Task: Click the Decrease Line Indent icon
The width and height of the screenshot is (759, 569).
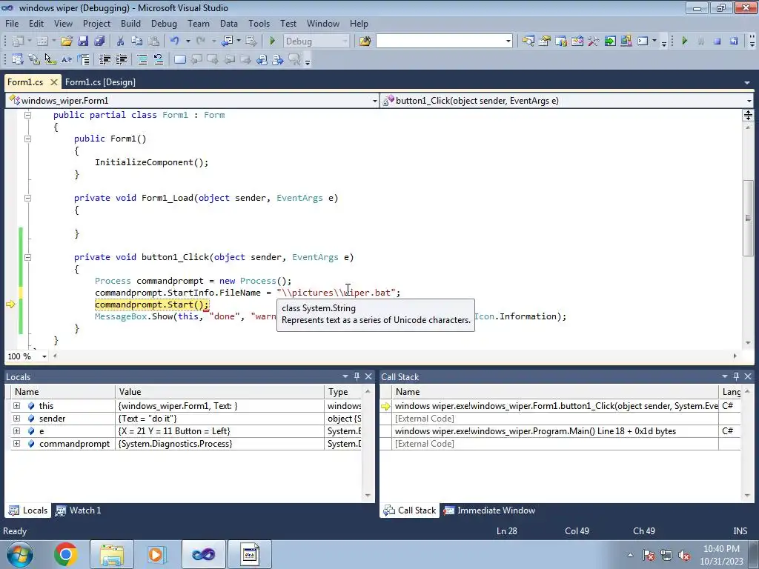Action: tap(105, 59)
